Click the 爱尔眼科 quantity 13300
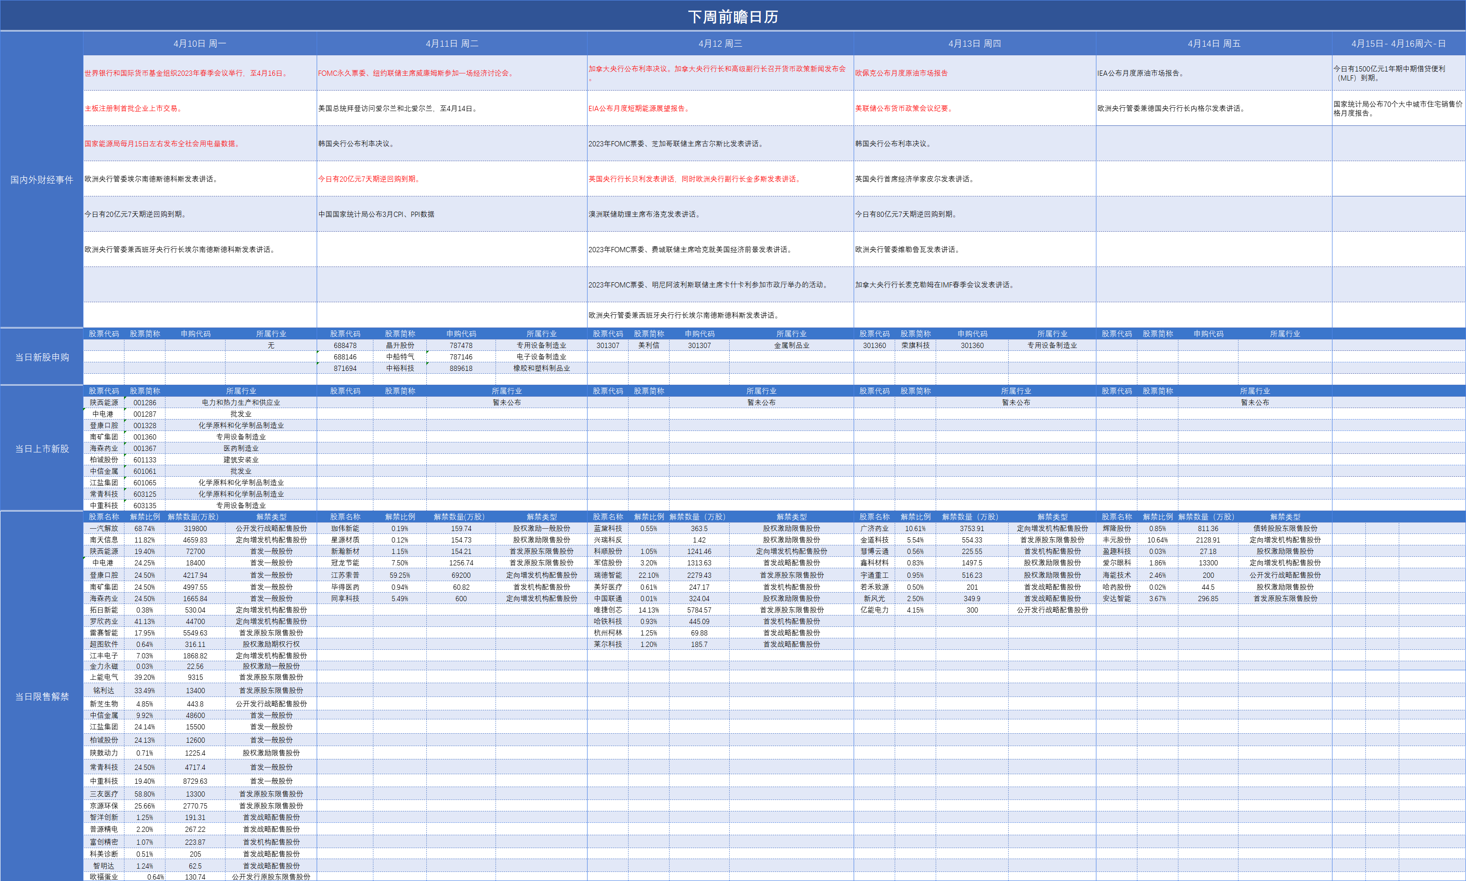The image size is (1466, 881). (1208, 562)
